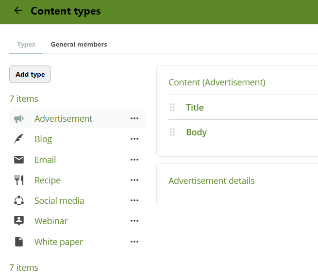Open more options for Blog type
The image size is (318, 278).
pos(134,139)
